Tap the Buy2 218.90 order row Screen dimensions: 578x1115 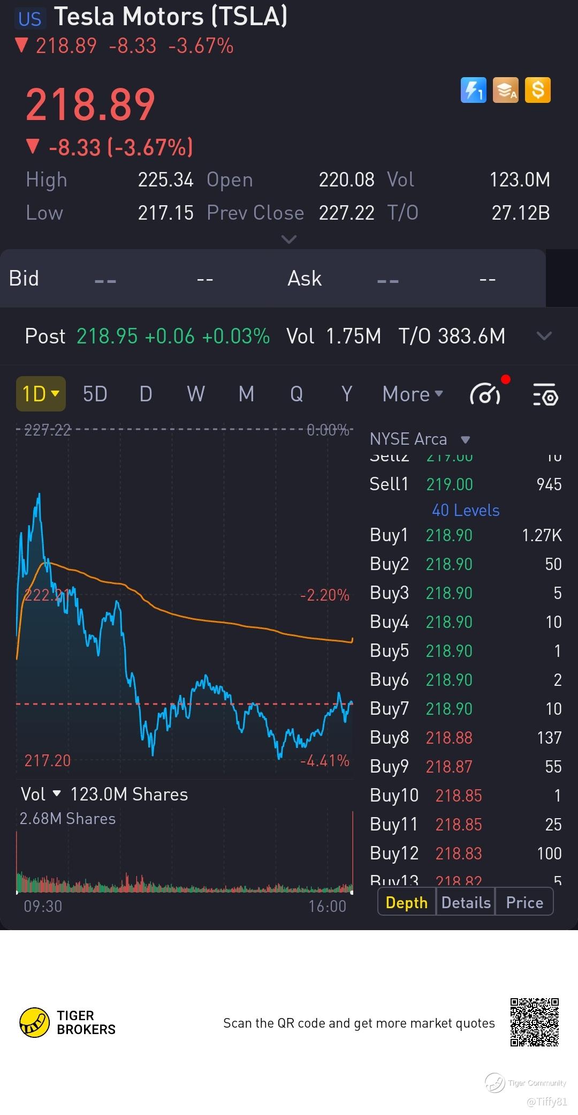tap(466, 564)
